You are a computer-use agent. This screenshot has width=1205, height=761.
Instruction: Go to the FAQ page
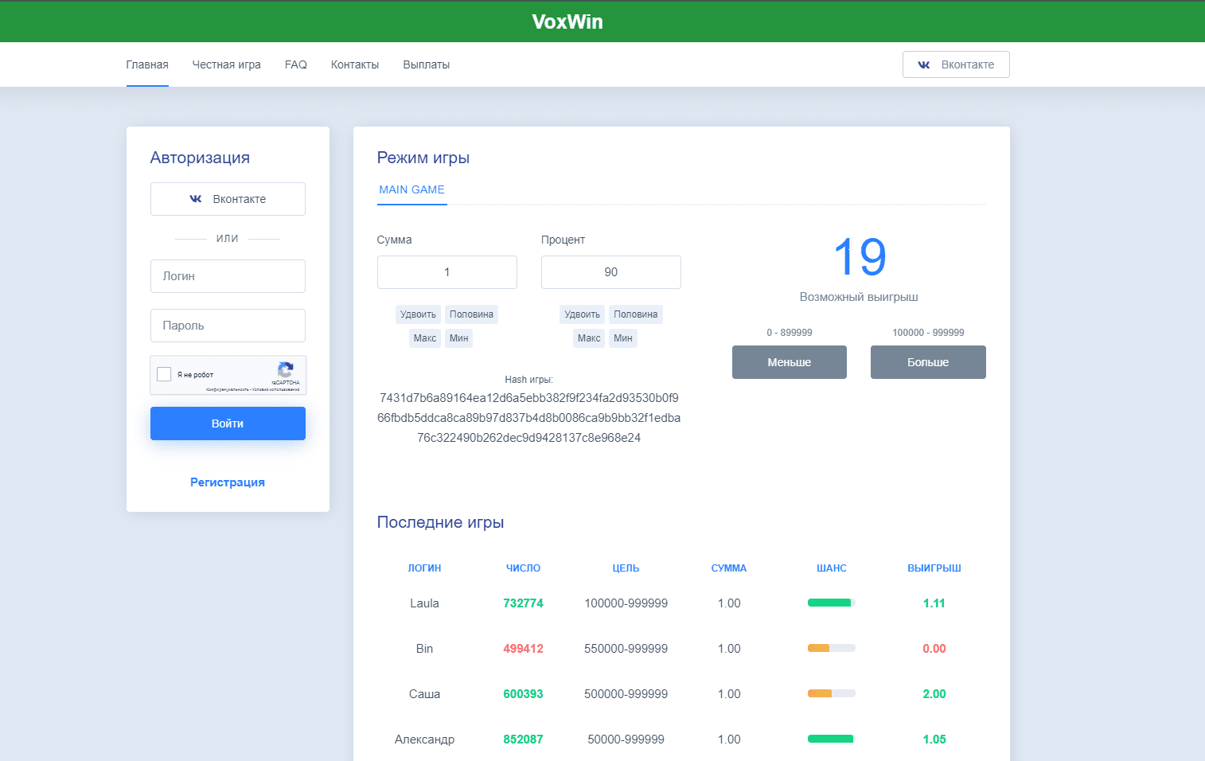click(x=295, y=64)
